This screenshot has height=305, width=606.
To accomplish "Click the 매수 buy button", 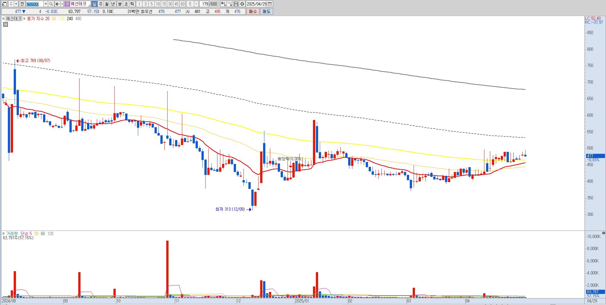I will tap(253, 11).
